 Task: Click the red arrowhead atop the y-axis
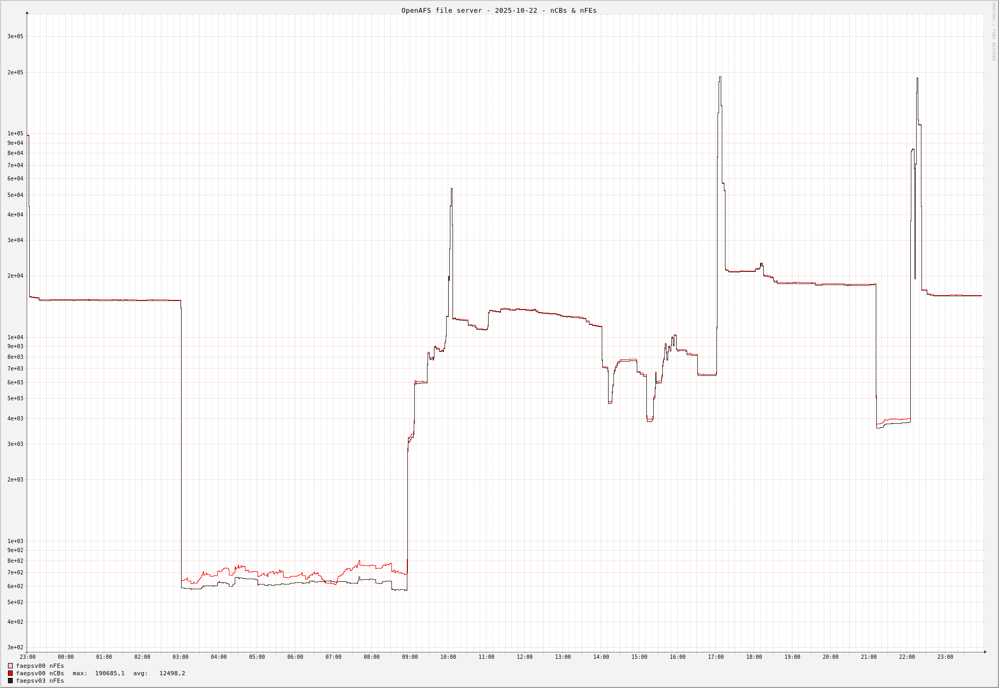27,13
